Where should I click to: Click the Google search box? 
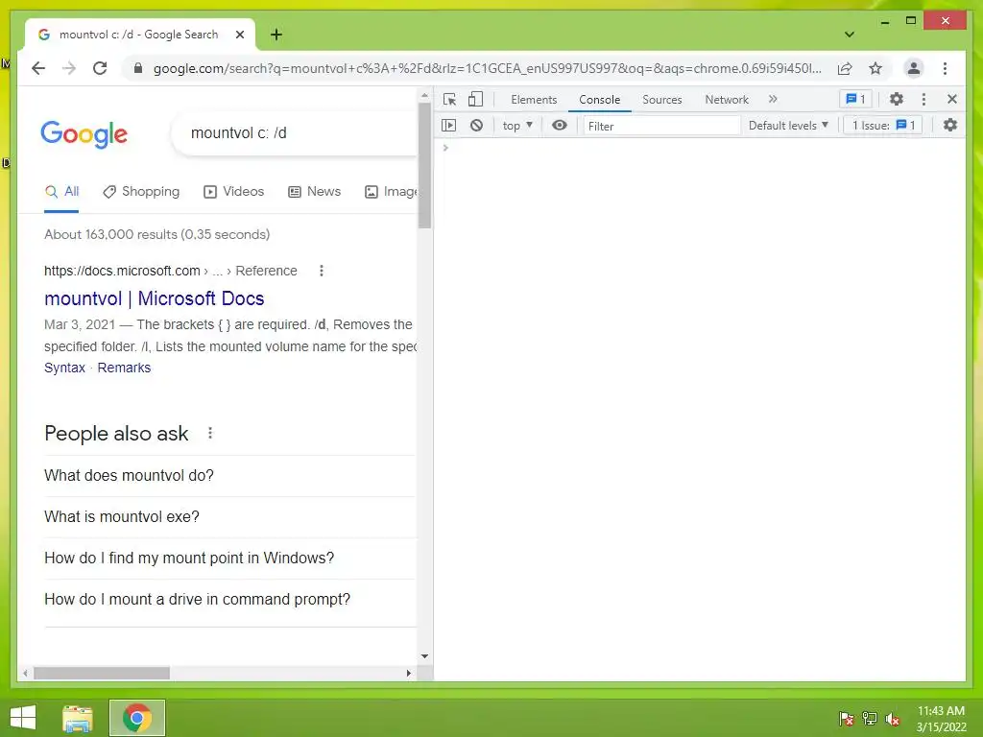295,132
